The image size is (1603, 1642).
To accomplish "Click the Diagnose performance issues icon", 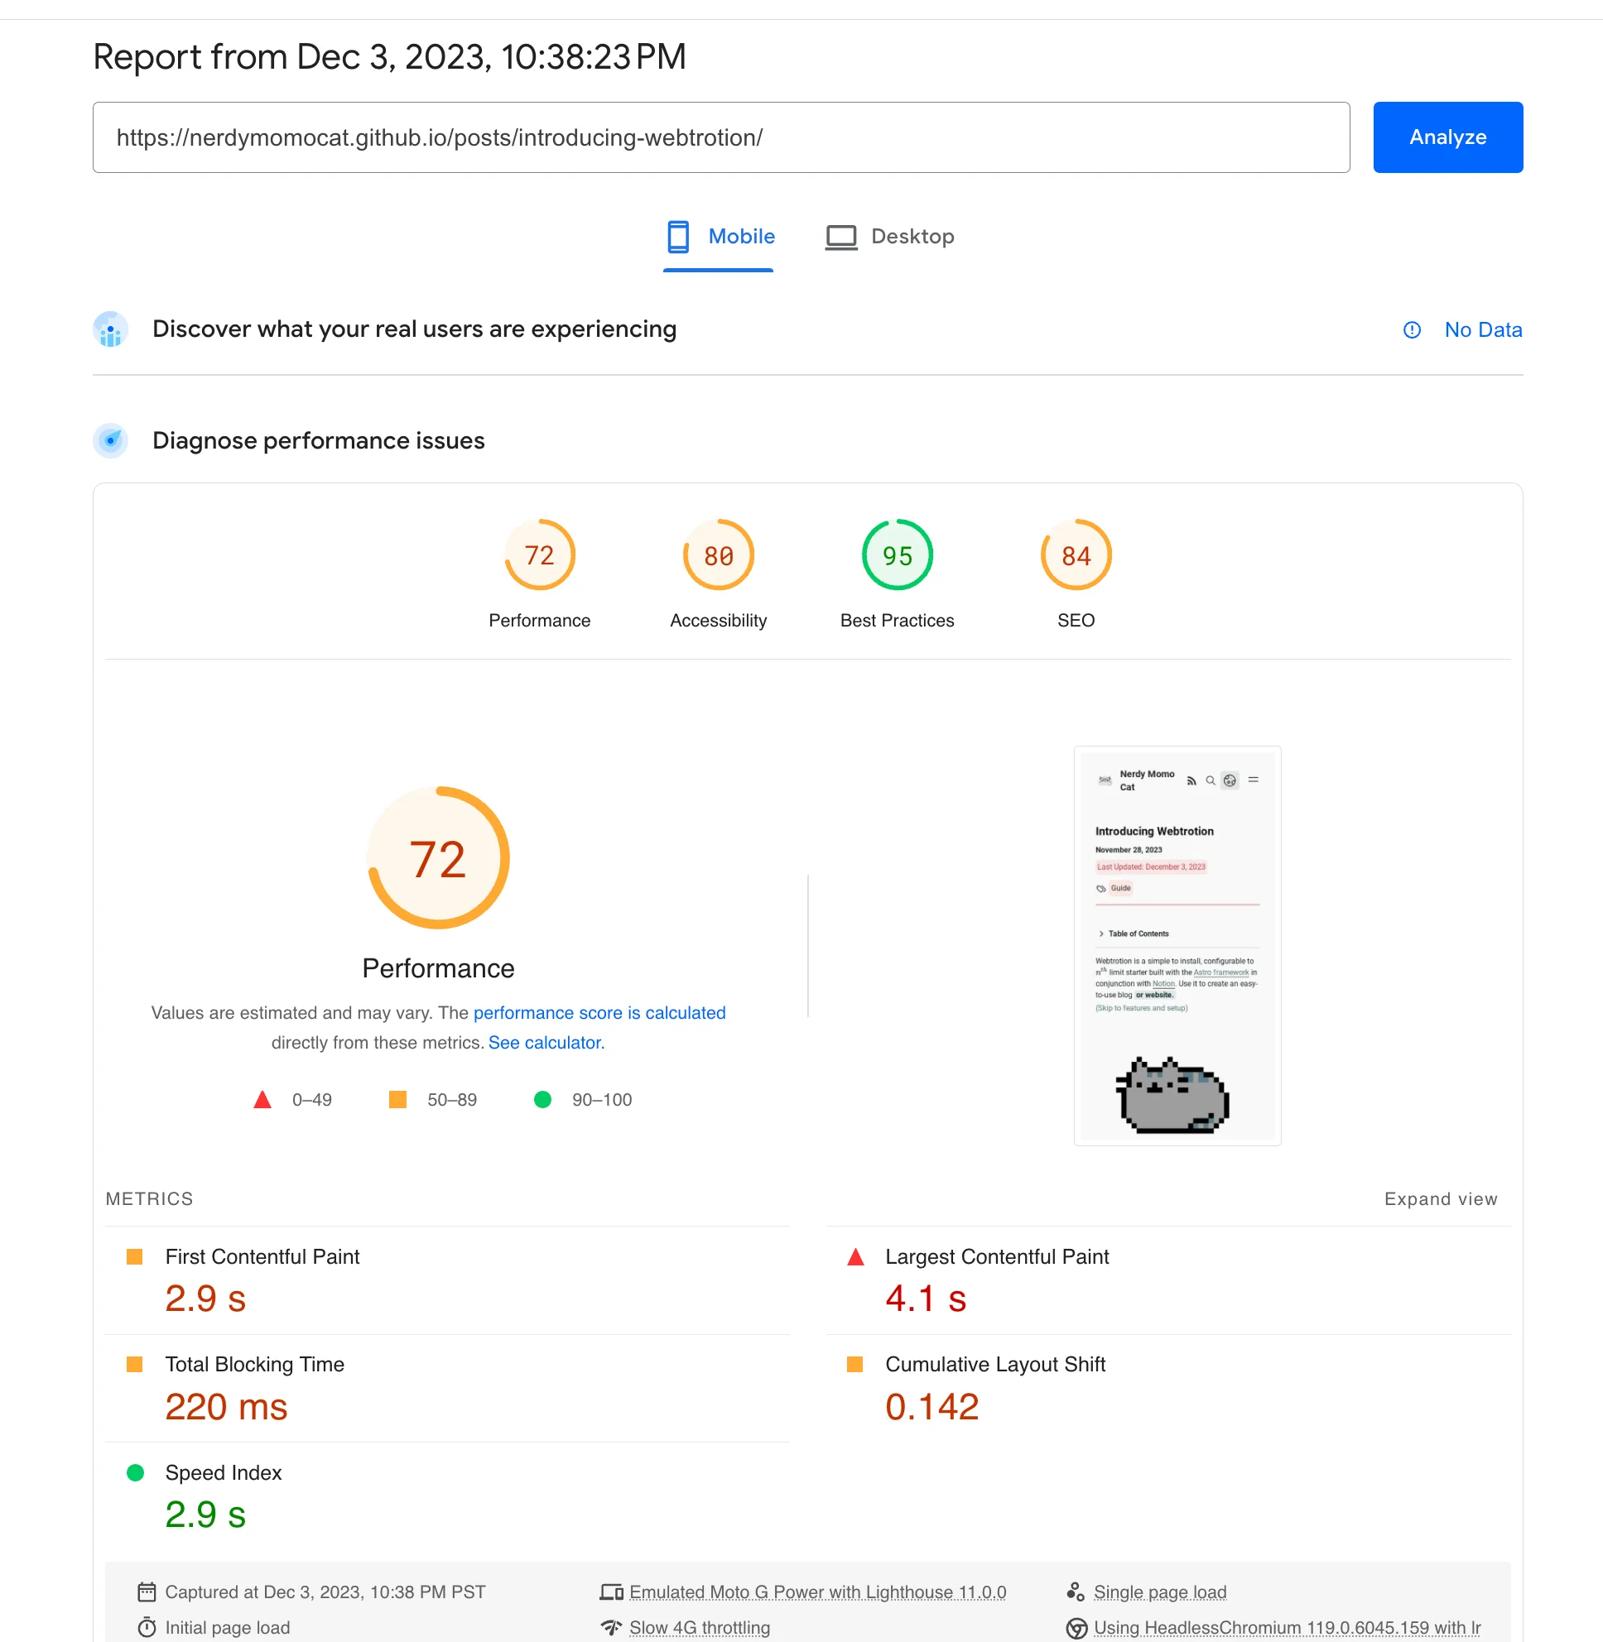I will coord(110,440).
